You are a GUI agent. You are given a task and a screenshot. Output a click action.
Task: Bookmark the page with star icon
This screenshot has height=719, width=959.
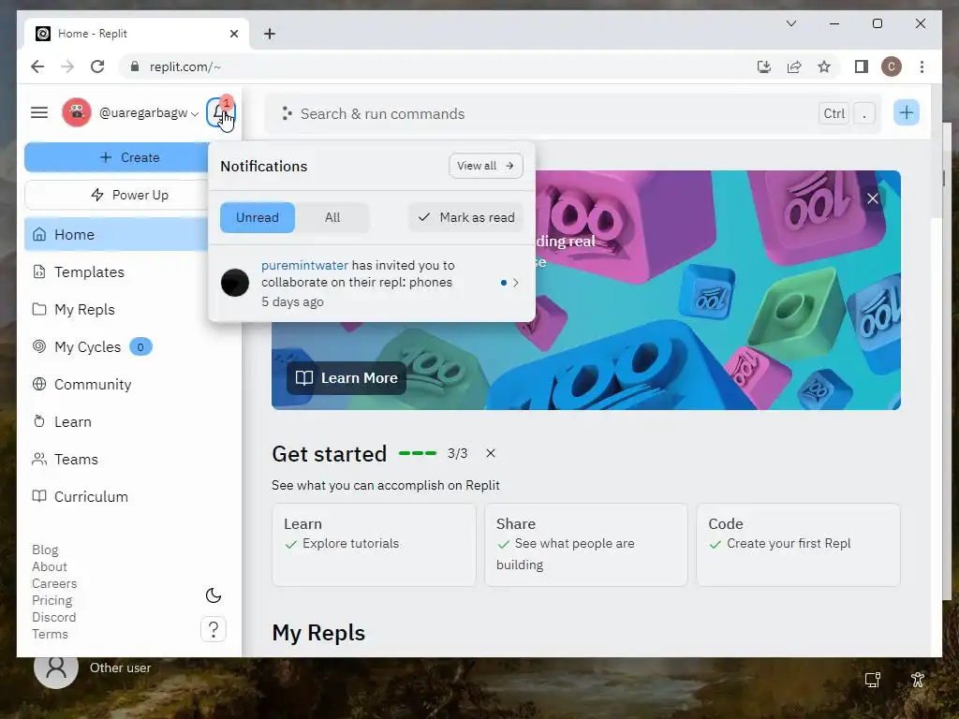click(824, 66)
